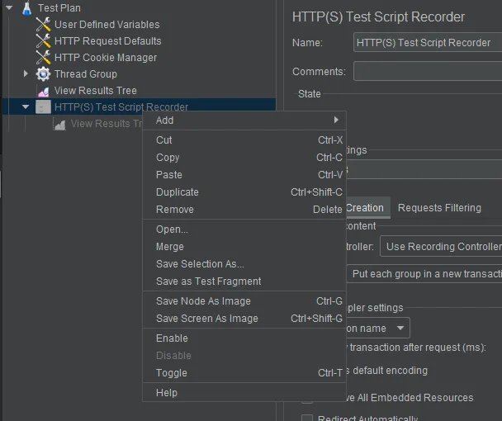Choose Copy from the context menu

244,158
